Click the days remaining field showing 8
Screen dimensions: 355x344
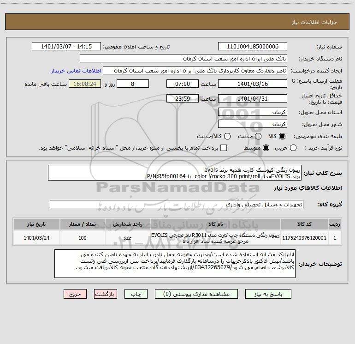(x=133, y=84)
